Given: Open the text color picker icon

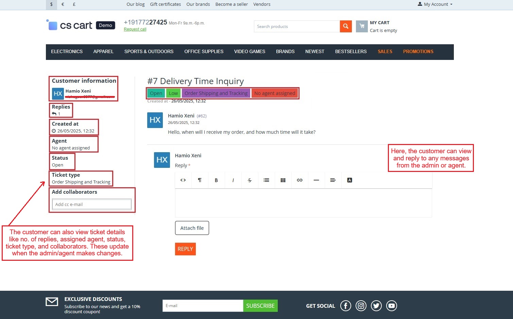Looking at the screenshot, I should pyautogui.click(x=349, y=180).
